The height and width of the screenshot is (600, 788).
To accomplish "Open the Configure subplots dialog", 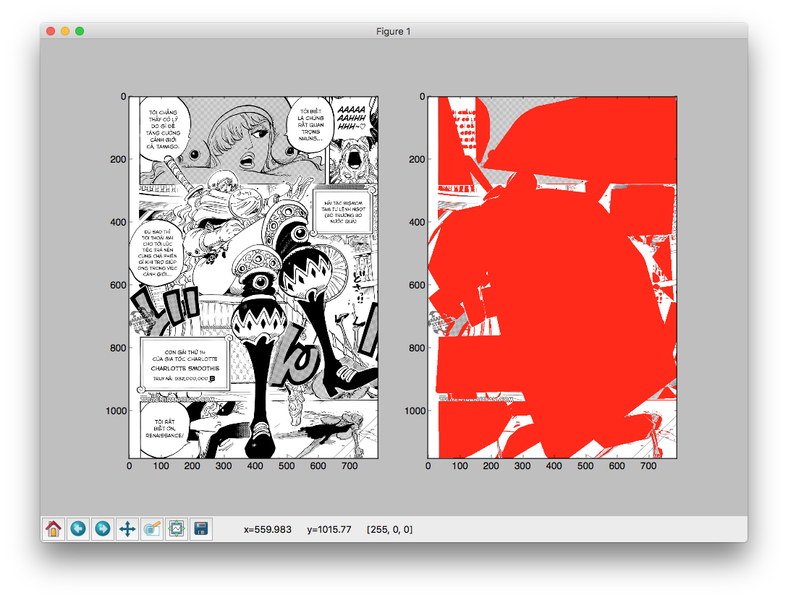I will click(177, 528).
